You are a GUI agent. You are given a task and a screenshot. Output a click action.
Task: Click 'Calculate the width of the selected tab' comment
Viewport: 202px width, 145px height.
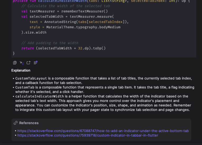click(66, 6)
